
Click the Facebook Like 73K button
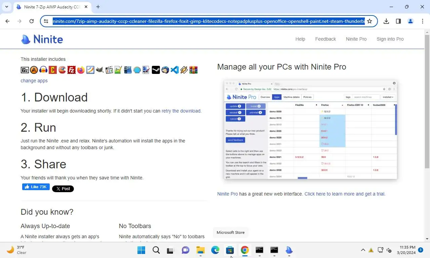[36, 187]
